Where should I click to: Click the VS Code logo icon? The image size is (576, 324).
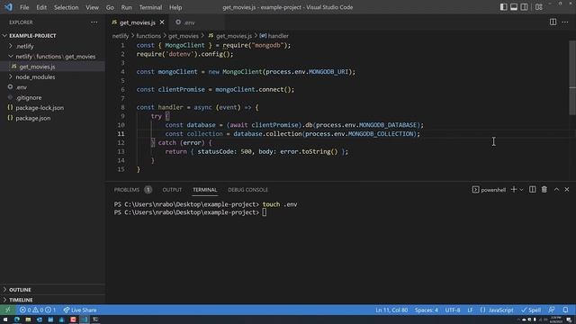[x=8, y=7]
